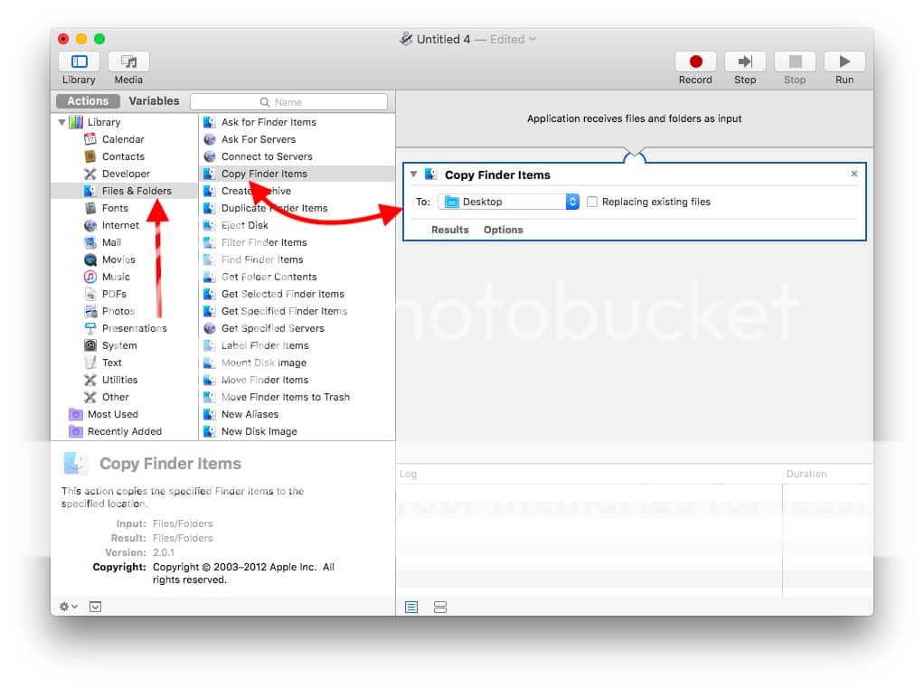This screenshot has width=924, height=688.
Task: Select Eject Disk action
Action: pyautogui.click(x=297, y=225)
